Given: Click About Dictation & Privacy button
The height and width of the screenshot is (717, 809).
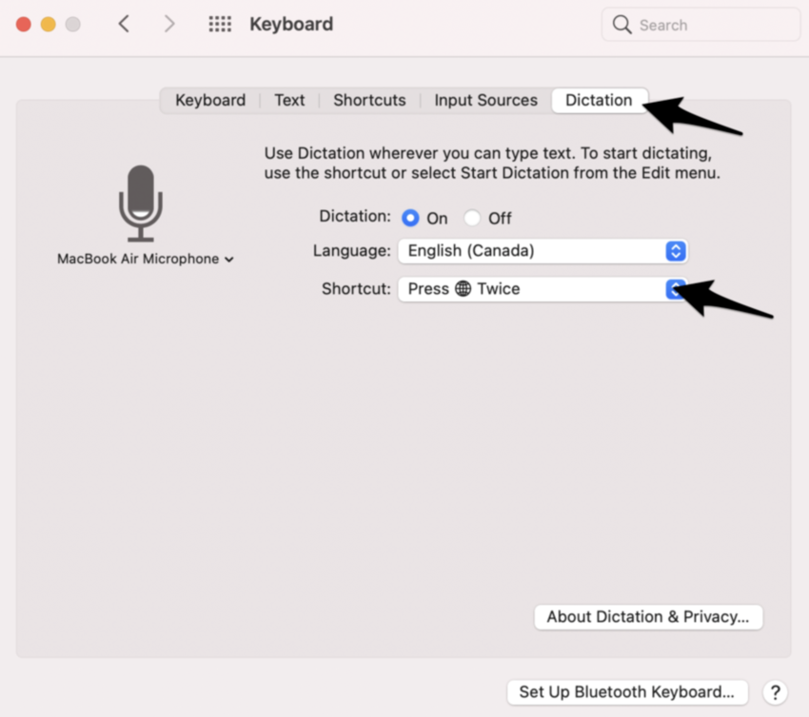Looking at the screenshot, I should coord(648,616).
